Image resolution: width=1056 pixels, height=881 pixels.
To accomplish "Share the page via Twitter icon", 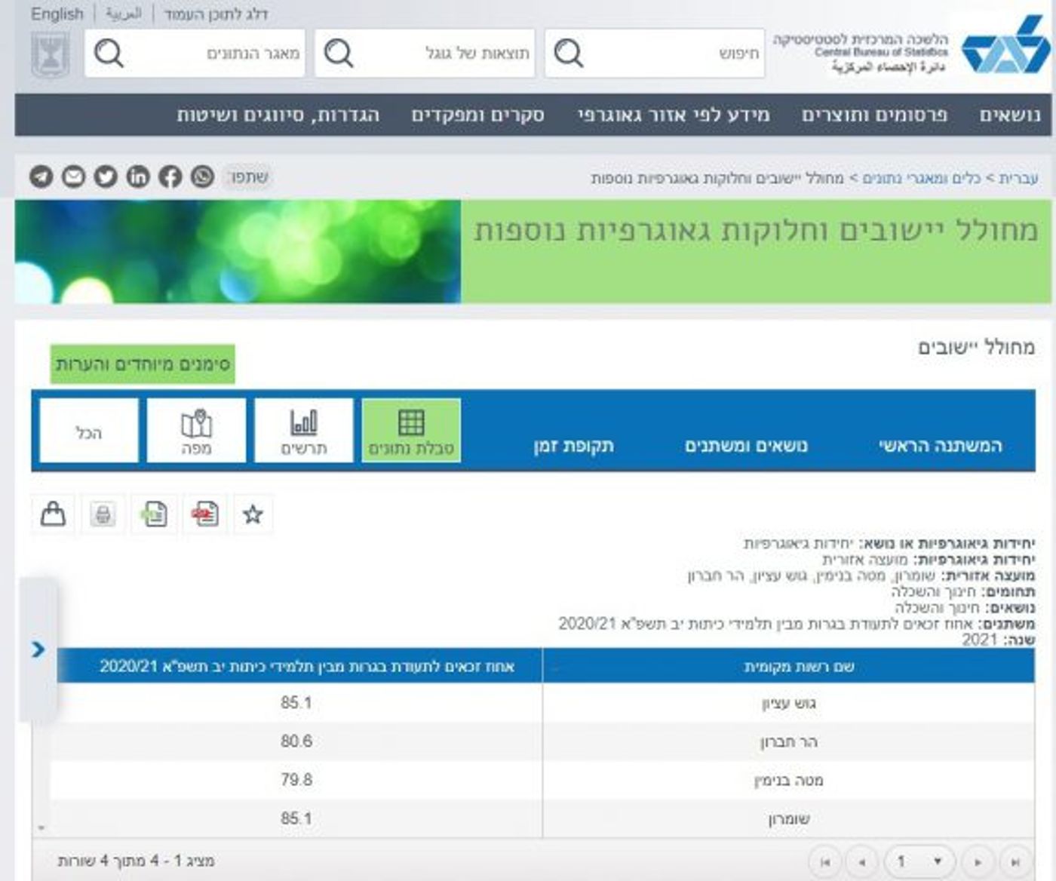I will (106, 177).
